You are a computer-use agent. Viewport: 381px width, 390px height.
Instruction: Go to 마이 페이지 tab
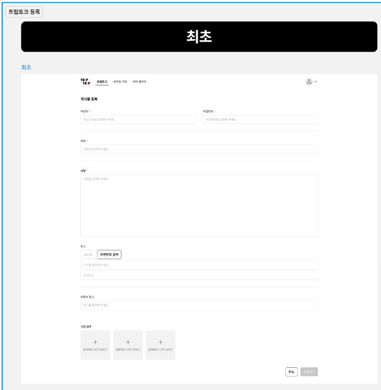point(140,82)
